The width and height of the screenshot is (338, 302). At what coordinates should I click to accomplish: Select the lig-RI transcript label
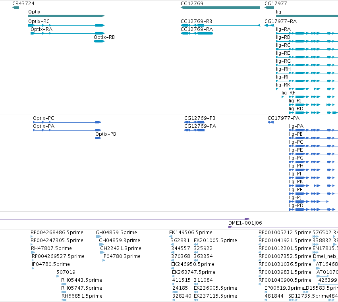pyautogui.click(x=282, y=77)
